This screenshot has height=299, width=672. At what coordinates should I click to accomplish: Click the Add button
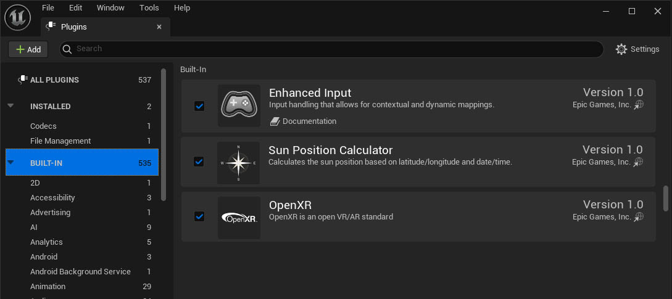(28, 49)
